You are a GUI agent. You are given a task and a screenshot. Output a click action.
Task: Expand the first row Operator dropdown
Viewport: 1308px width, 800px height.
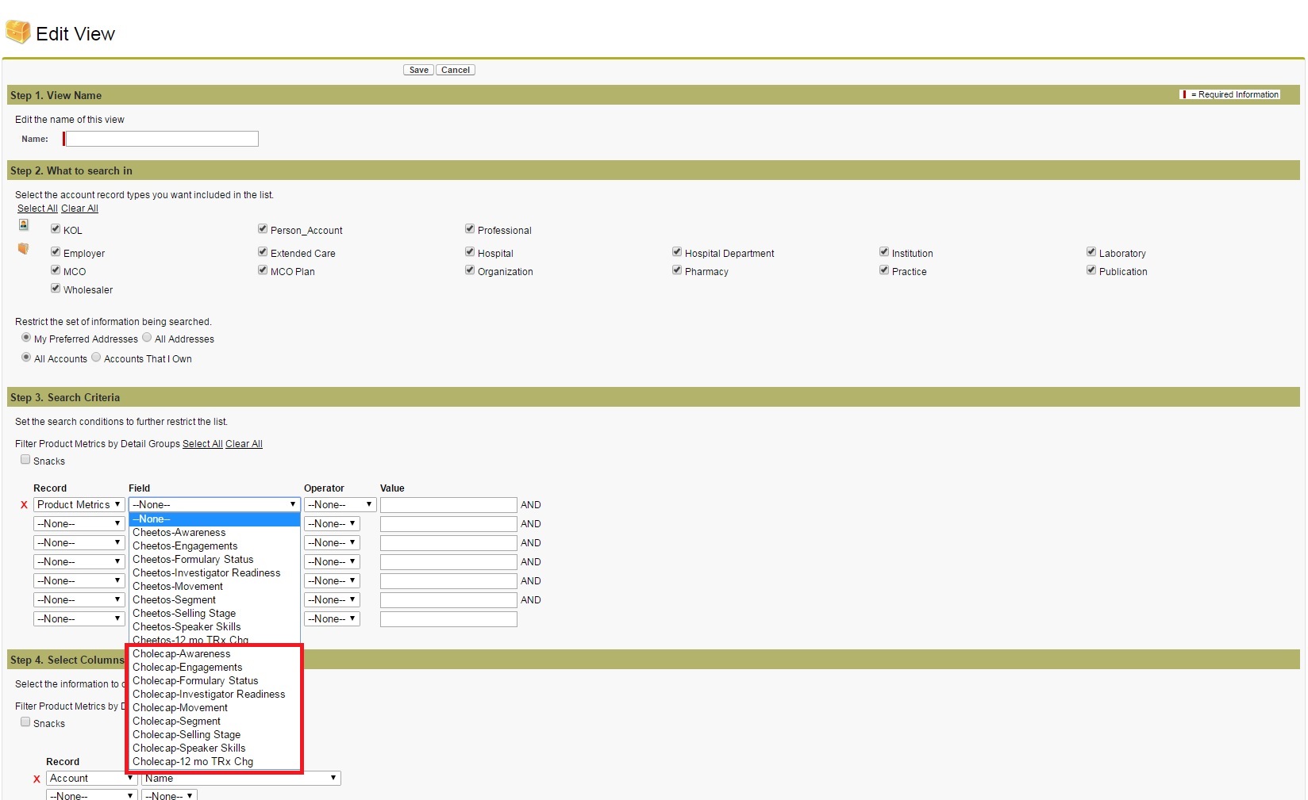pos(340,505)
